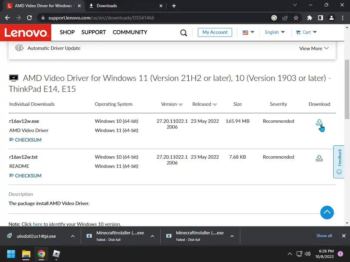Close the AMD Video Driver tab

[79, 6]
